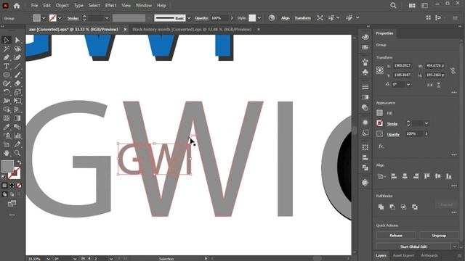Switch to the Artboards tab

click(x=429, y=255)
